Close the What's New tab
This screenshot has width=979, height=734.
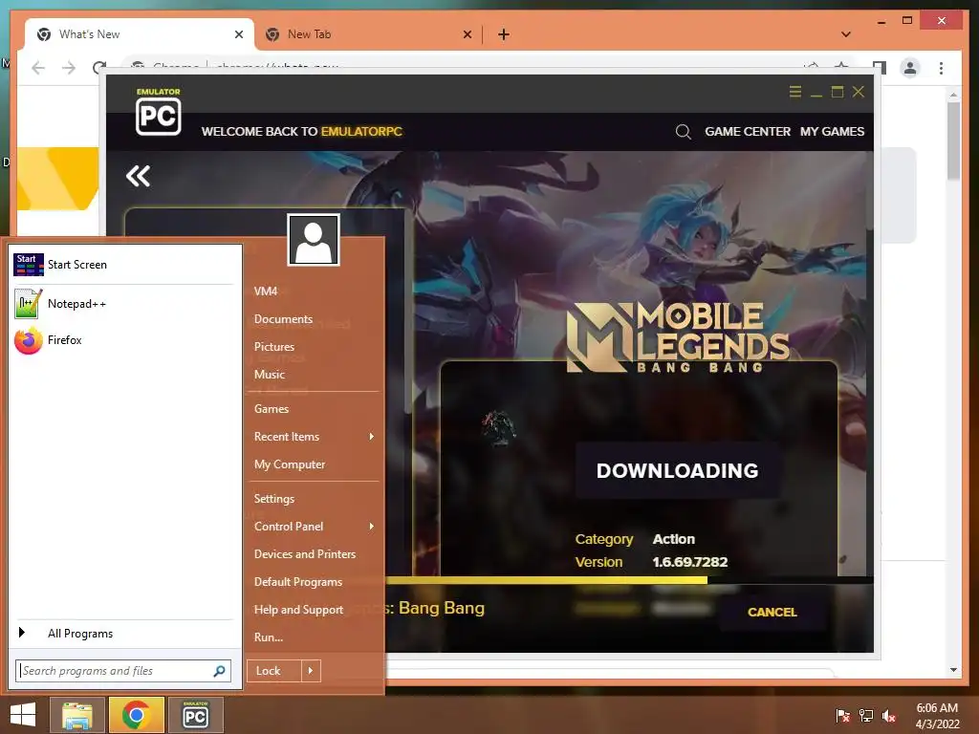[x=238, y=34]
